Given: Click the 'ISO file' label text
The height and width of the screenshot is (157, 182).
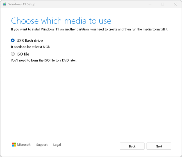Looking at the screenshot, I should (23, 54).
